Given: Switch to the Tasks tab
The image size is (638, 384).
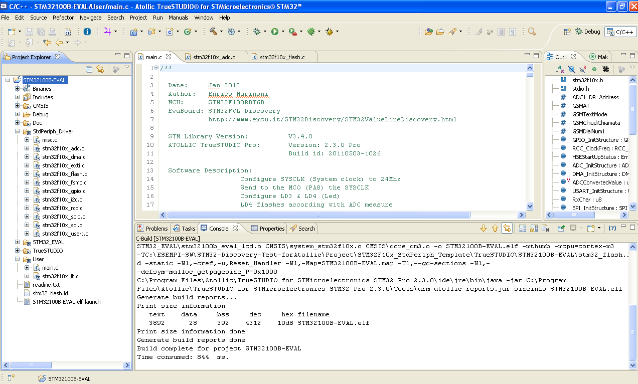Looking at the screenshot, I should coord(184,228).
